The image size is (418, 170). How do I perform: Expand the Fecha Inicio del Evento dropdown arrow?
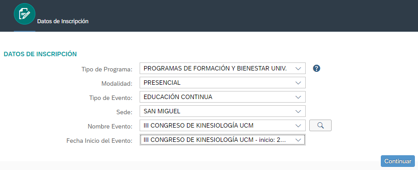pyautogui.click(x=298, y=140)
